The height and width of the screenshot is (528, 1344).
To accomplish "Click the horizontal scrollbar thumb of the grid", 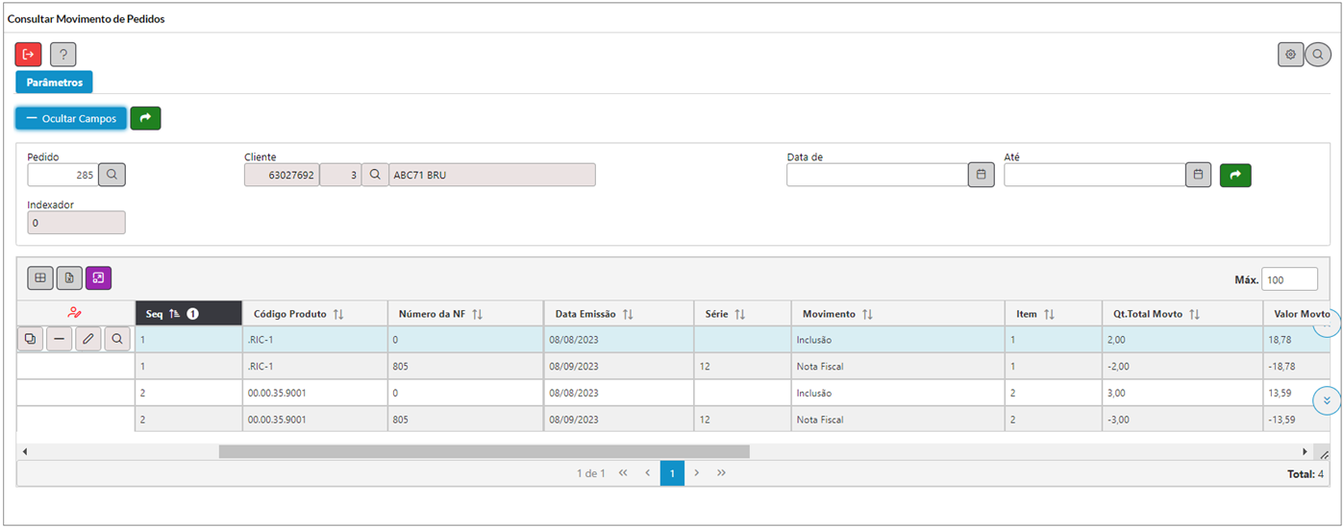I will click(x=484, y=451).
